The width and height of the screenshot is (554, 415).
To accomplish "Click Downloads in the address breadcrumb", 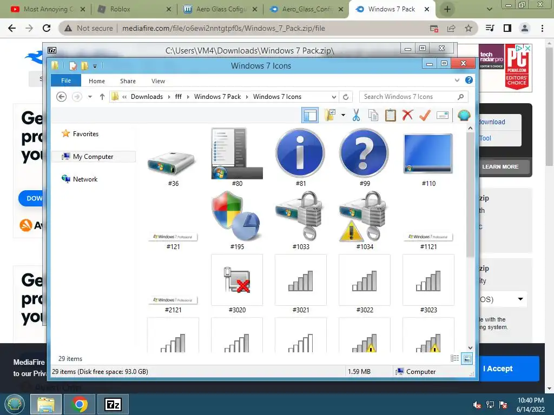I will (147, 97).
